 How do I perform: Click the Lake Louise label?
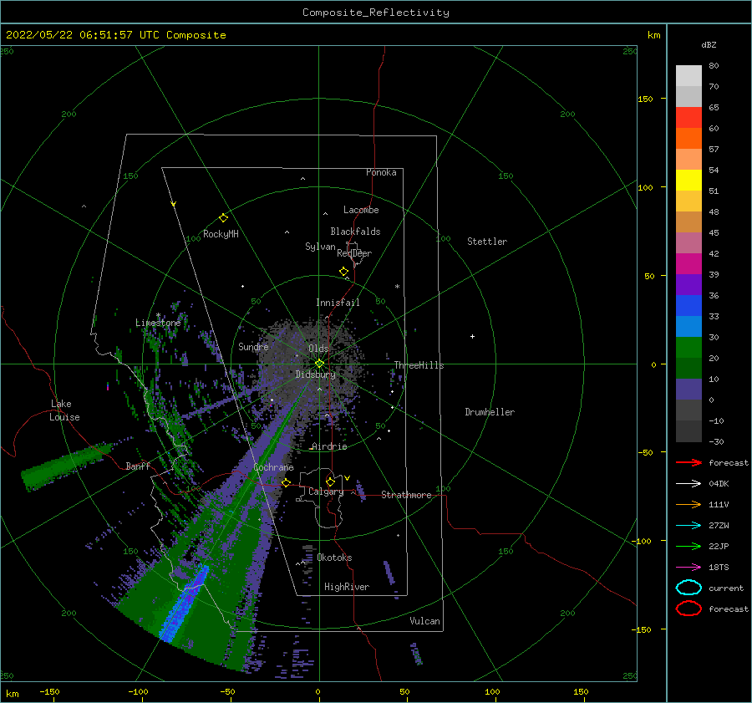click(x=64, y=410)
